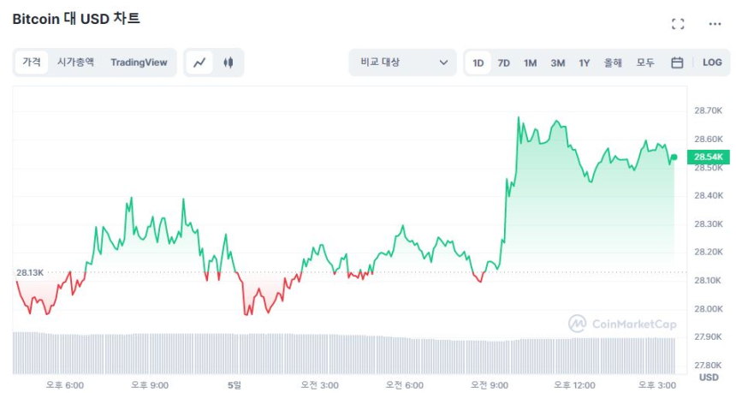736x393 pixels.
Task: Select the 올해 time range
Action: [x=613, y=63]
